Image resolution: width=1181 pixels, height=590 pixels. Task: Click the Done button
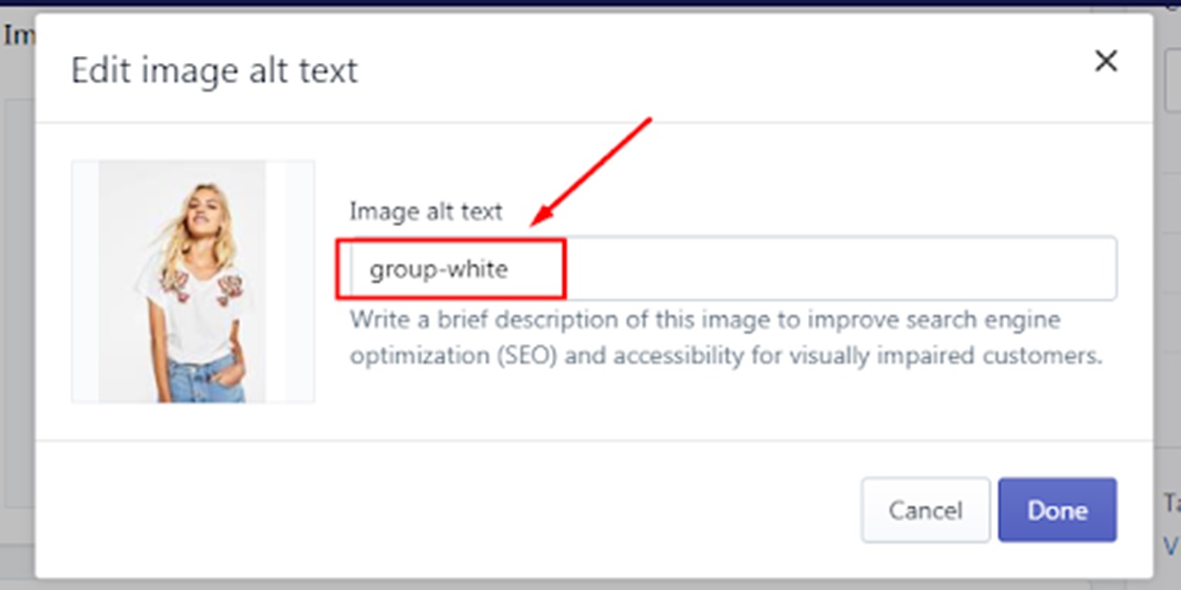click(x=1057, y=510)
